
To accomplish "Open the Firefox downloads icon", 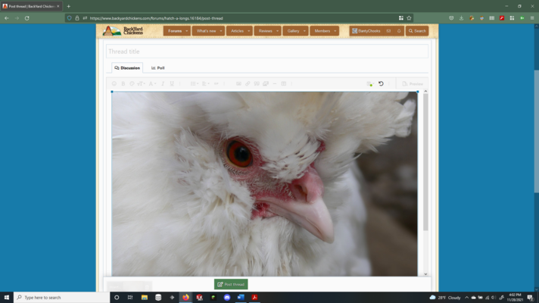I will tap(461, 18).
